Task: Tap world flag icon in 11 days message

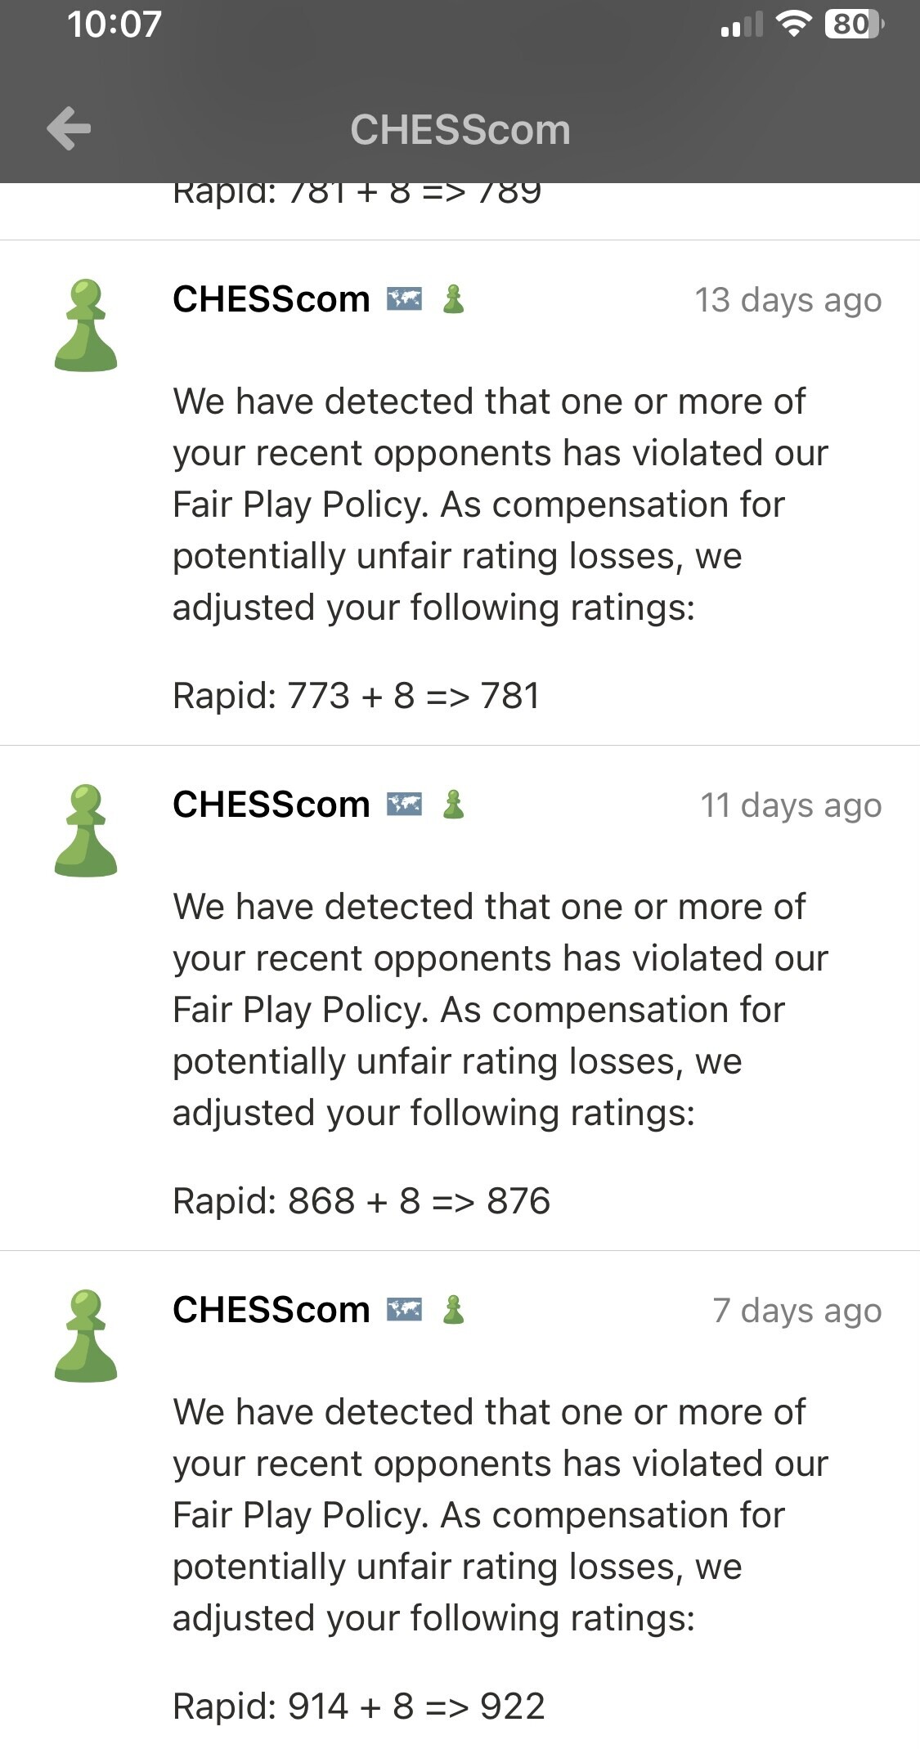Action: coord(404,805)
